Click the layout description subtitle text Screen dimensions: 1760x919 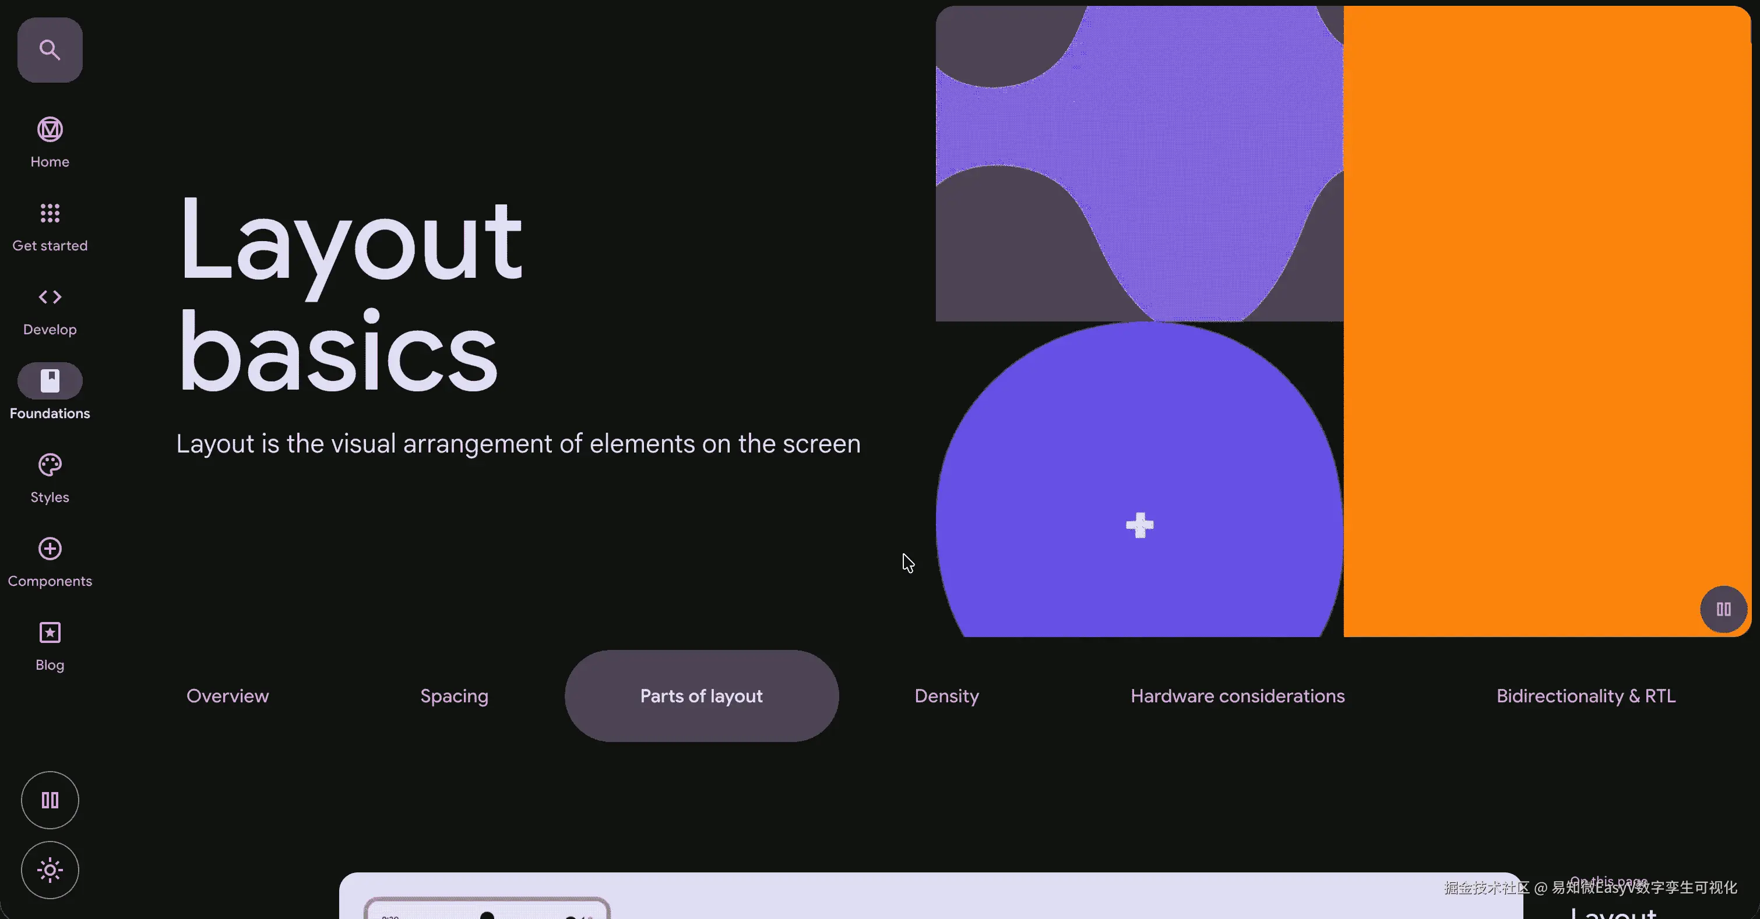click(519, 444)
